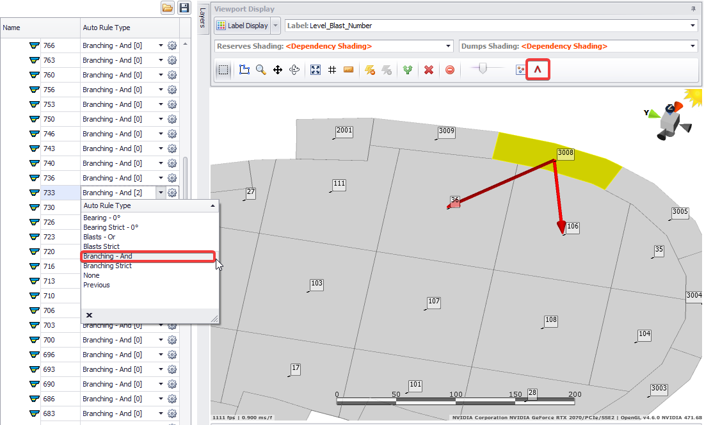The image size is (704, 425).
Task: Open the Layers side tab
Action: (202, 18)
